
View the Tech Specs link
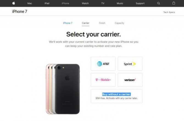(x=169, y=12)
